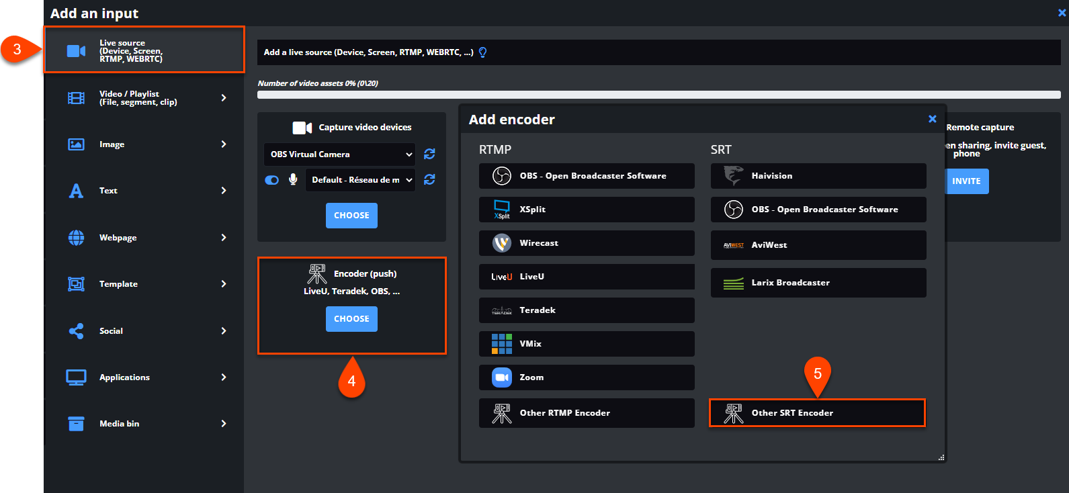Pick the Other SRT Encoder label

792,413
